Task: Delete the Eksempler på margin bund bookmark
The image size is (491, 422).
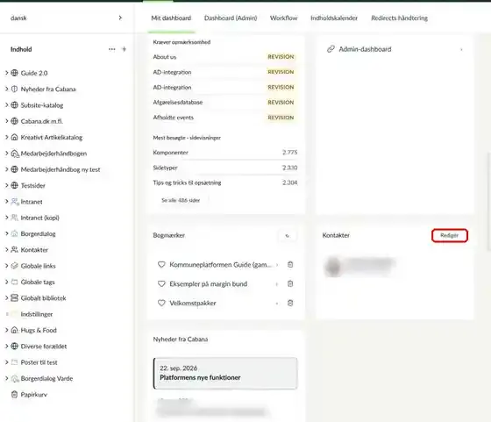Action: pos(290,284)
